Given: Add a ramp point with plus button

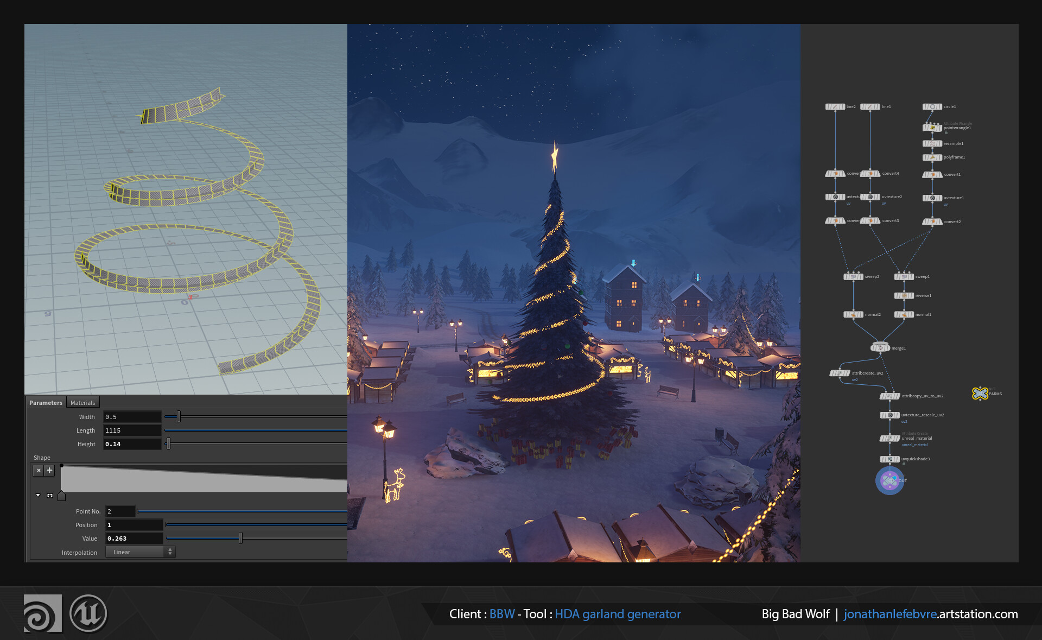Looking at the screenshot, I should coord(49,471).
